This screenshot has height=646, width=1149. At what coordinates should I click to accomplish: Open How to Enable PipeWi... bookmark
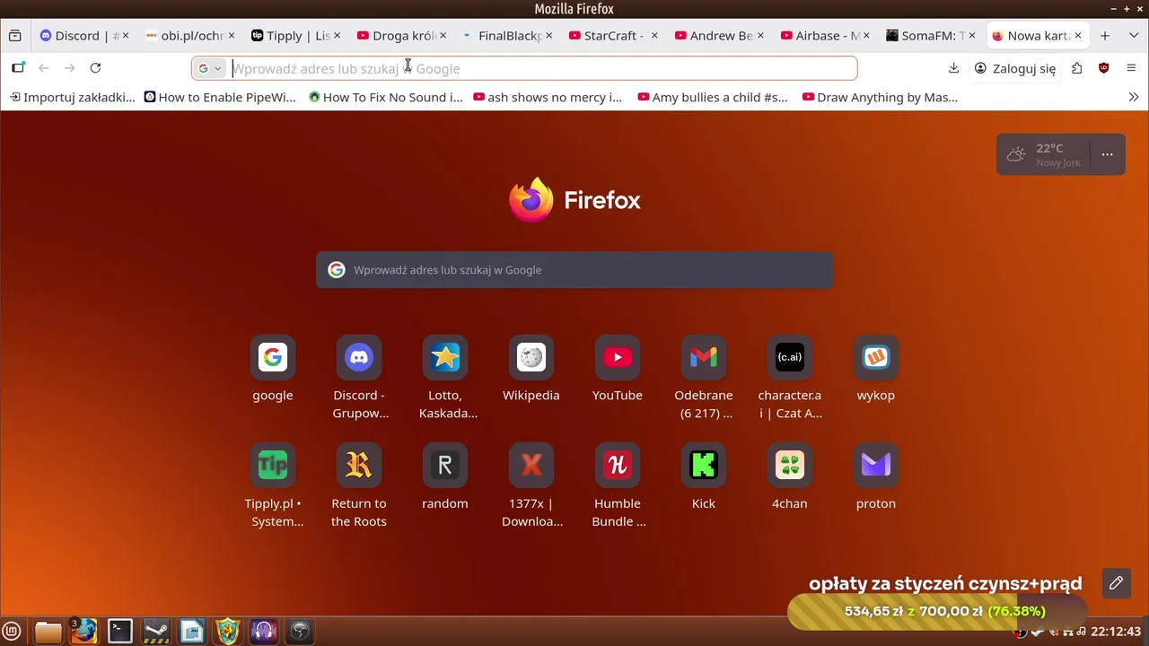(x=220, y=97)
